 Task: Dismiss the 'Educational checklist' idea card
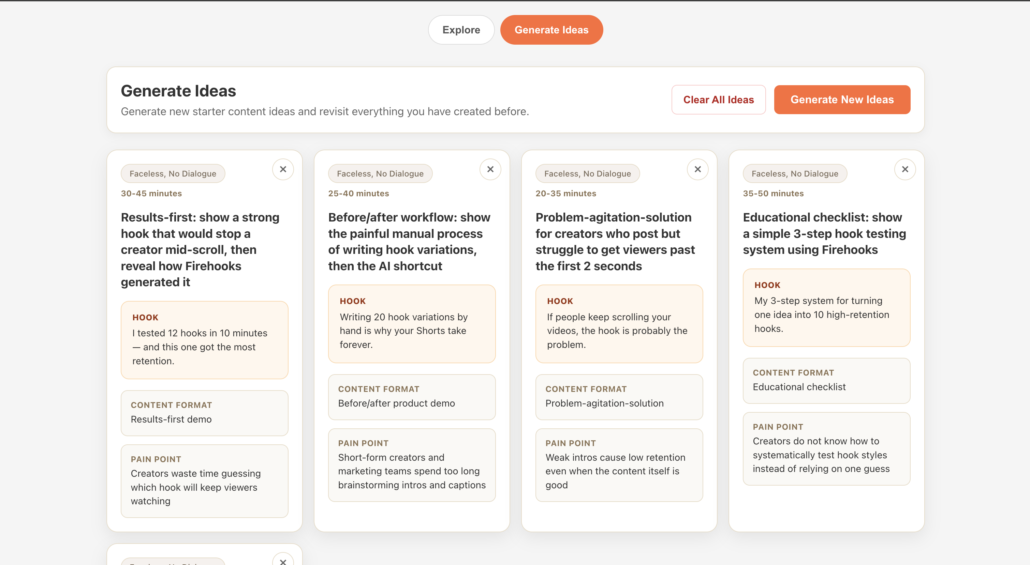click(x=905, y=169)
